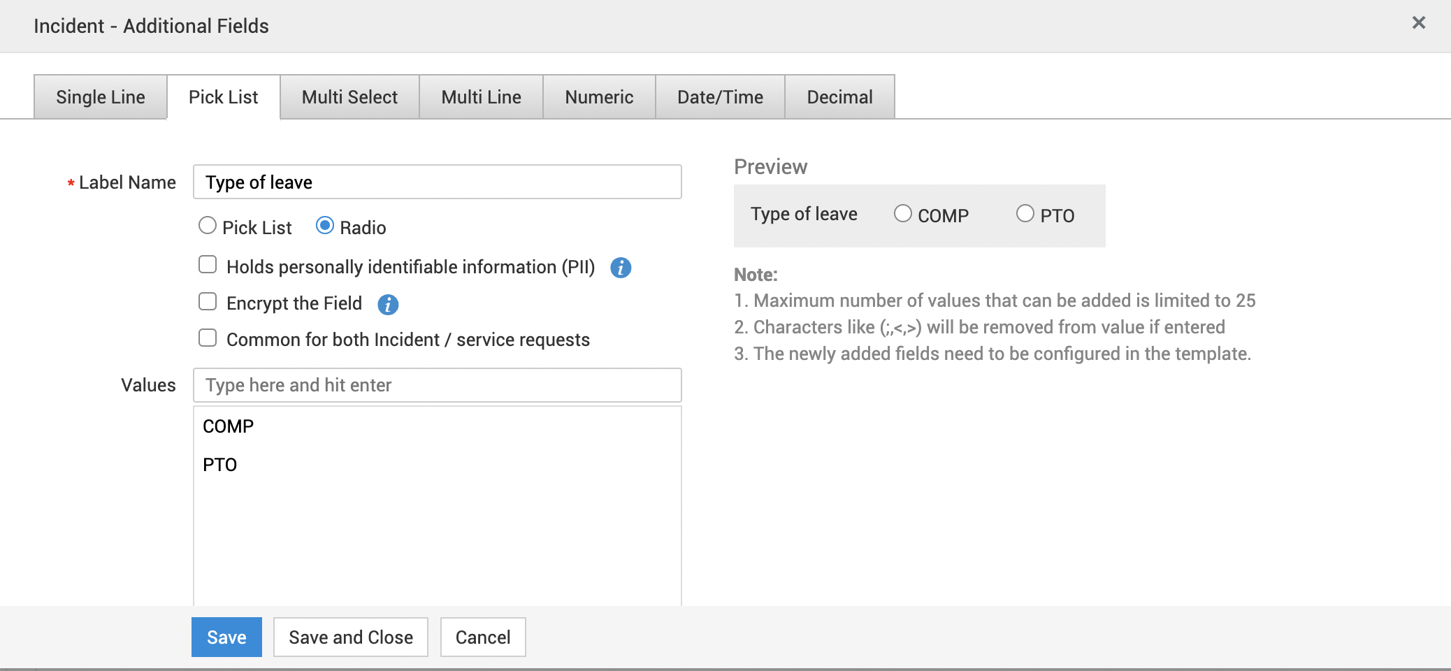Click Save and Close

coord(351,637)
